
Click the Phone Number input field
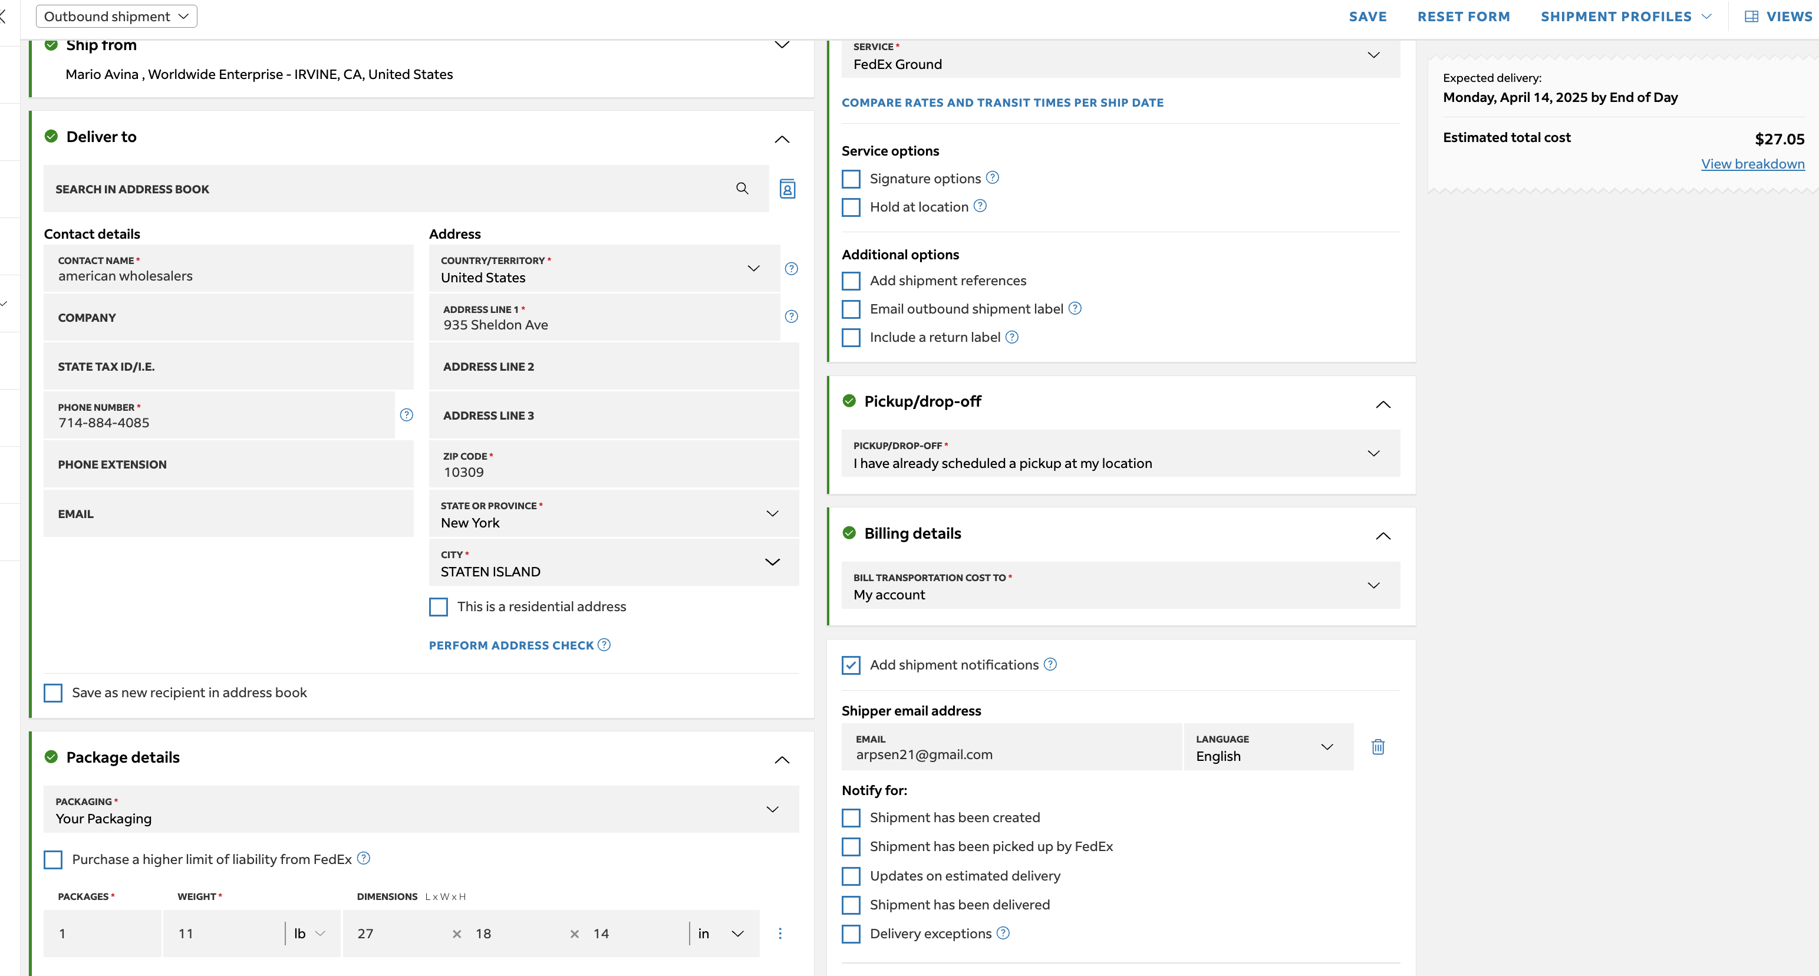[219, 416]
